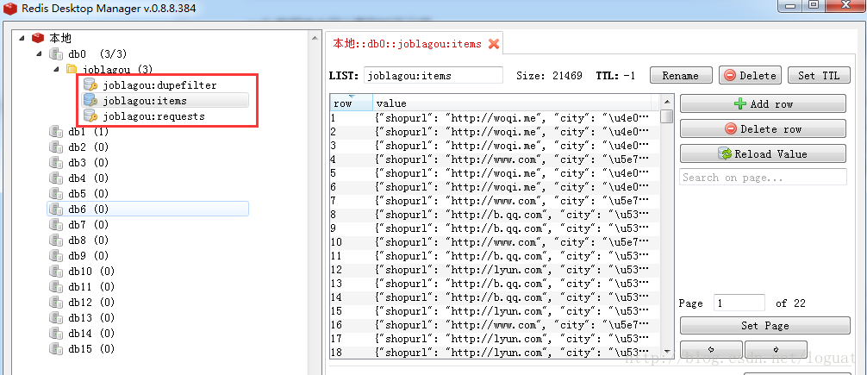The width and height of the screenshot is (867, 375).
Task: Click the 本地 Redis server icon
Action: point(38,38)
